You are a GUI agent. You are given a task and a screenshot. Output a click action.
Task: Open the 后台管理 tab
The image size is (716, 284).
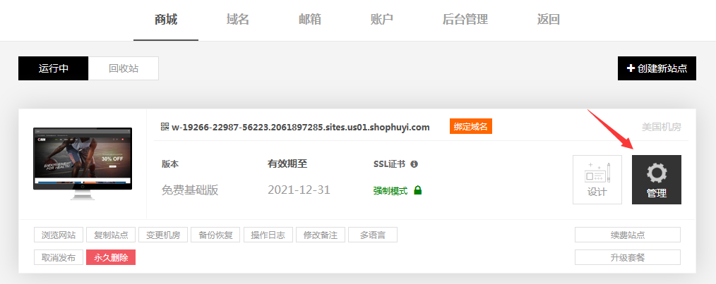tap(465, 20)
